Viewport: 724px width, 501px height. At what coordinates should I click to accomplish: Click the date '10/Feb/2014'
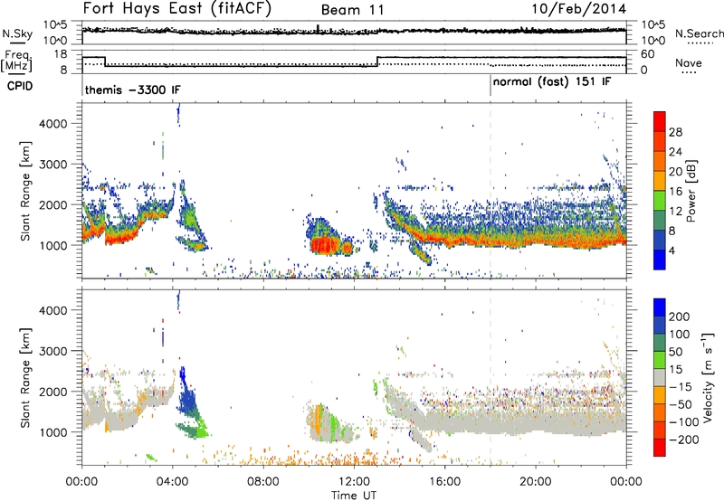click(x=579, y=9)
